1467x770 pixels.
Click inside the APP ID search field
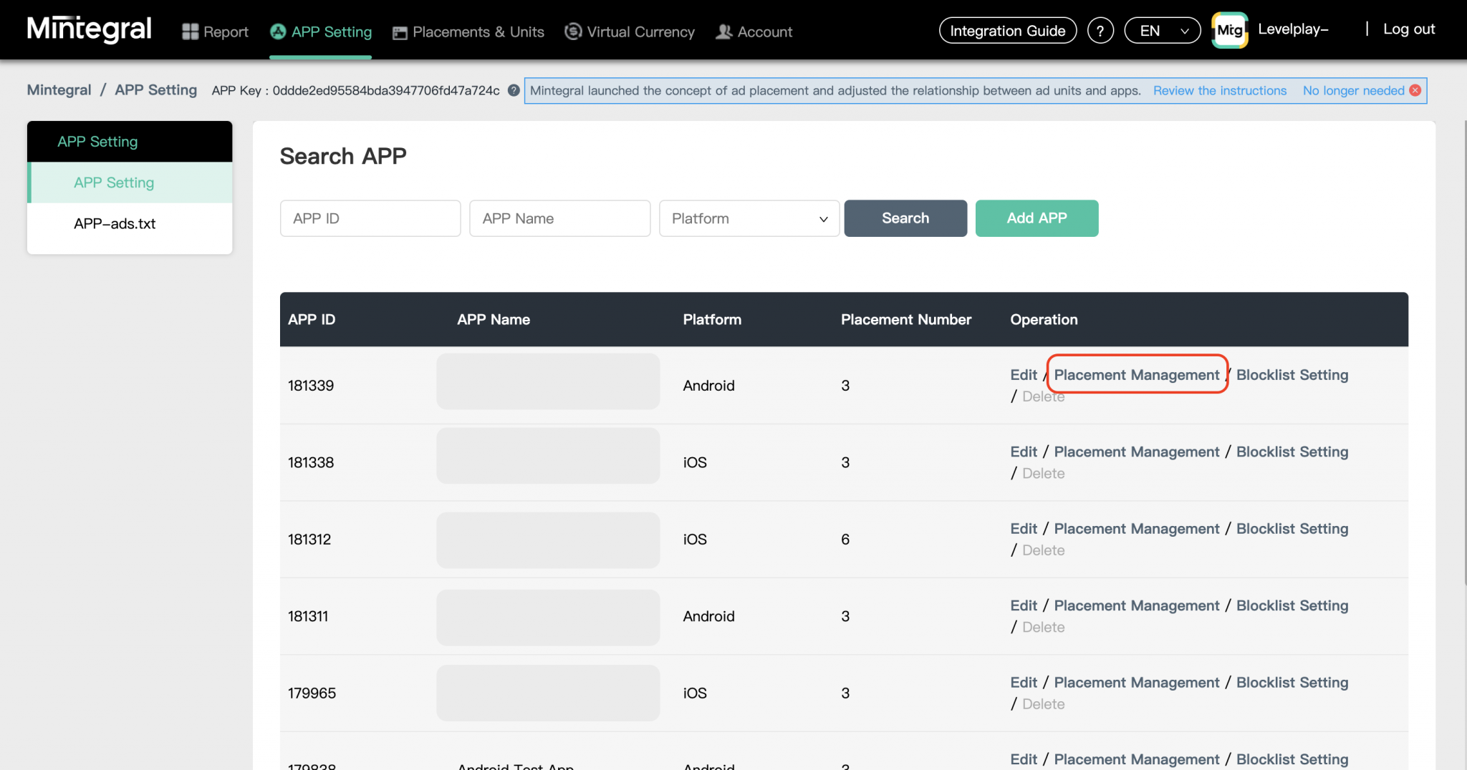(370, 218)
